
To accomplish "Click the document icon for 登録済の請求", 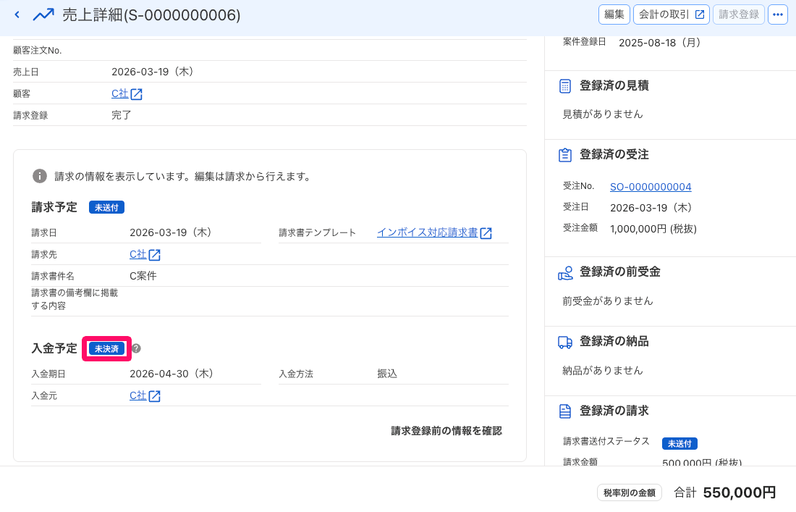I will tap(565, 411).
